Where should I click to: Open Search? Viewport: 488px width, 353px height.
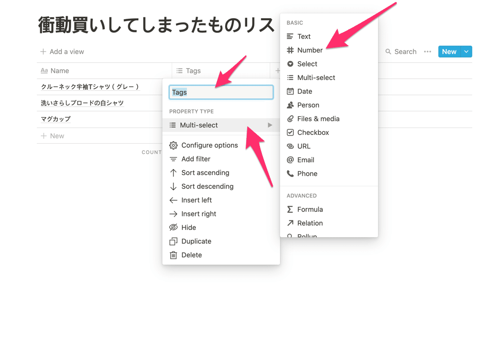(x=401, y=51)
